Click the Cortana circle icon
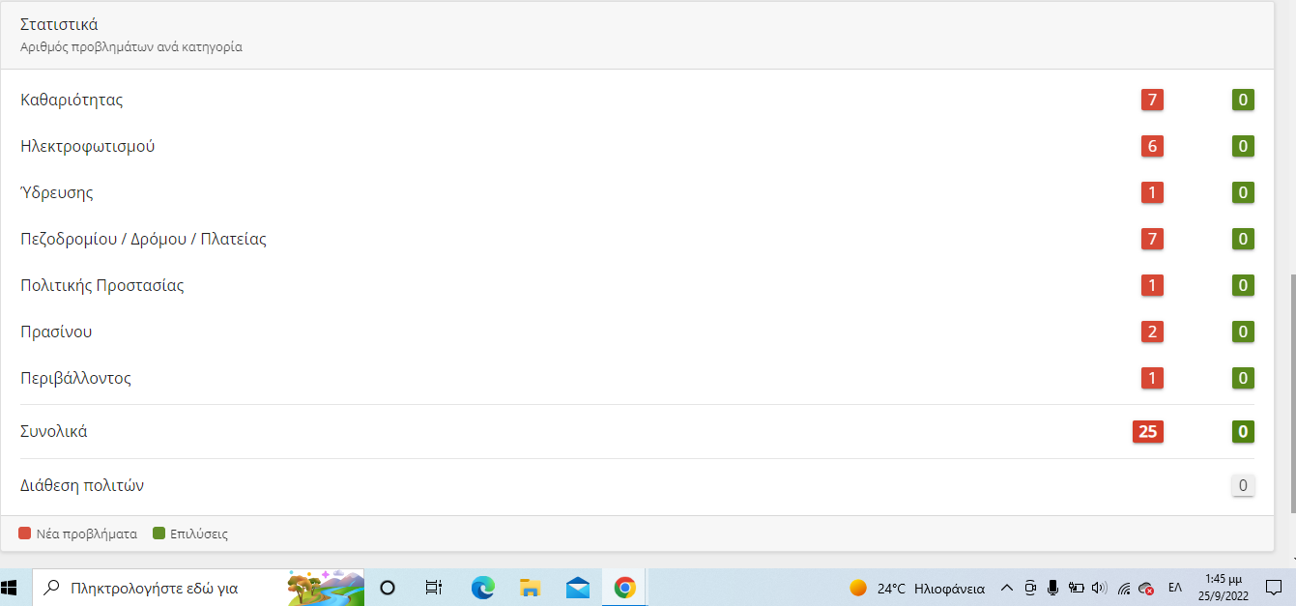Viewport: 1296px width, 606px height. [388, 588]
